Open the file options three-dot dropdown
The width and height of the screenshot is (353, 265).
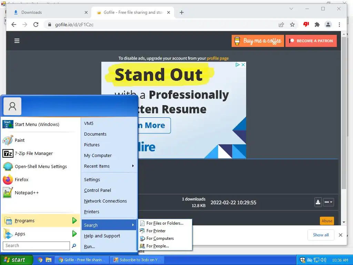[x=329, y=202]
